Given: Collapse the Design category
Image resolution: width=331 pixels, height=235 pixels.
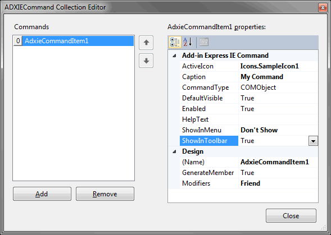Looking at the screenshot, I should pos(174,151).
